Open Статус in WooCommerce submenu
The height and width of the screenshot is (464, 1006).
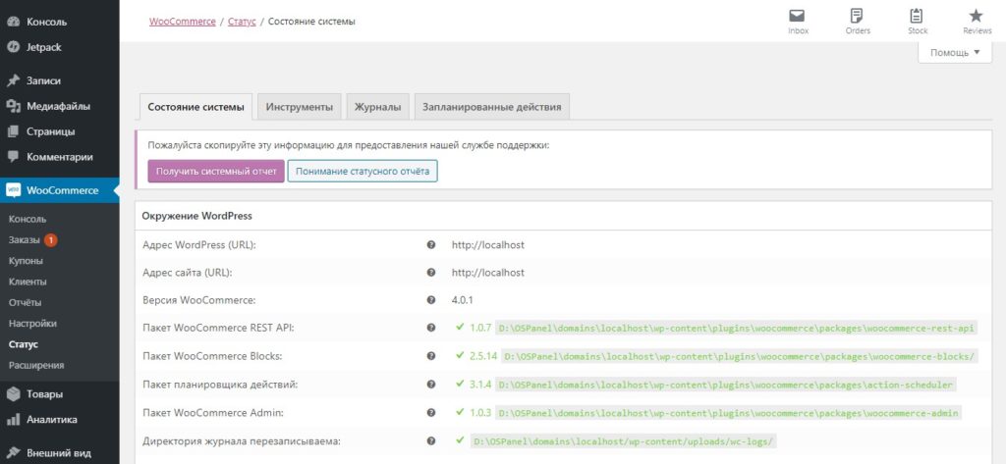(x=24, y=344)
